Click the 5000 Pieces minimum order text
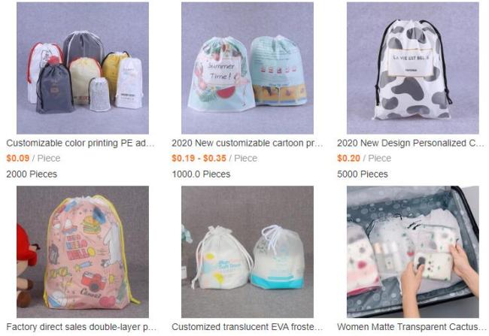This screenshot has width=489, height=336. pos(363,174)
